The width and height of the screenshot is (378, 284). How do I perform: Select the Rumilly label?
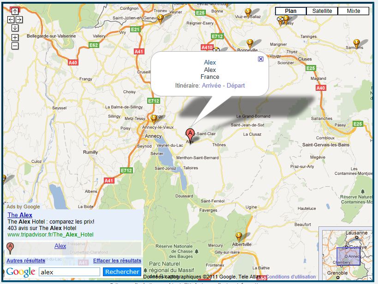click(90, 152)
